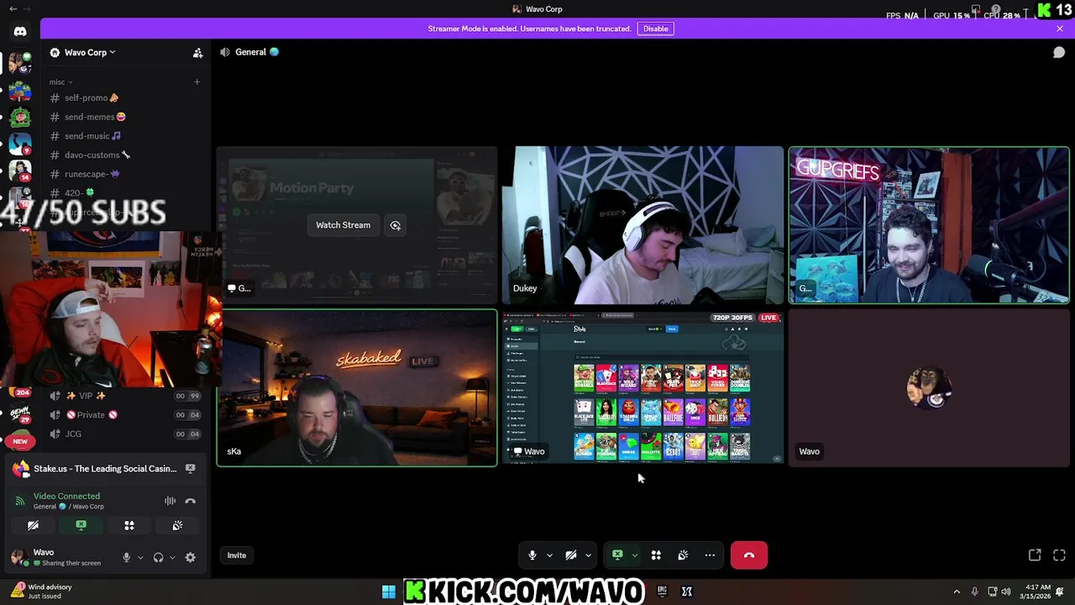This screenshot has width=1075, height=605.
Task: Pop out the stream preview beside Watch Stream
Action: 395,225
